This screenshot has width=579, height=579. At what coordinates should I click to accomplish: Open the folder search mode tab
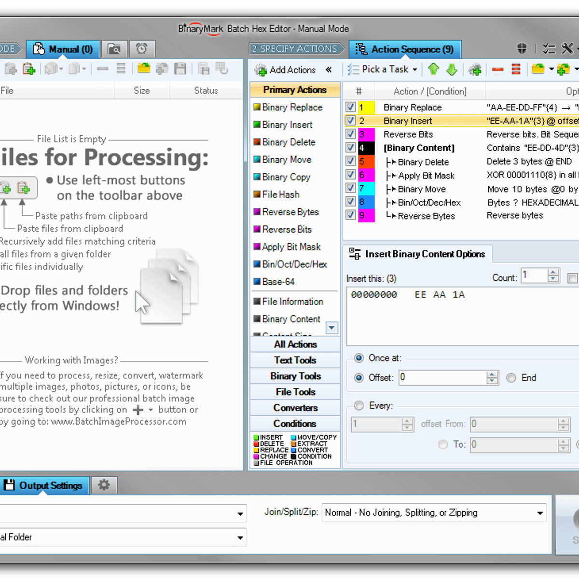click(114, 49)
